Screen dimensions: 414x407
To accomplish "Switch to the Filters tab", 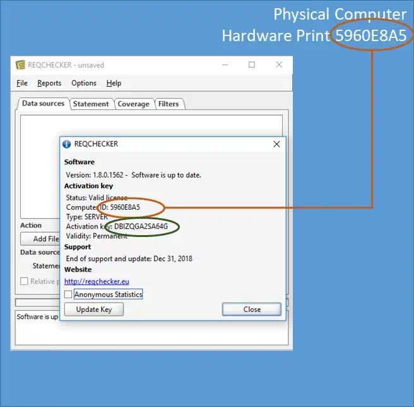I will pyautogui.click(x=169, y=104).
